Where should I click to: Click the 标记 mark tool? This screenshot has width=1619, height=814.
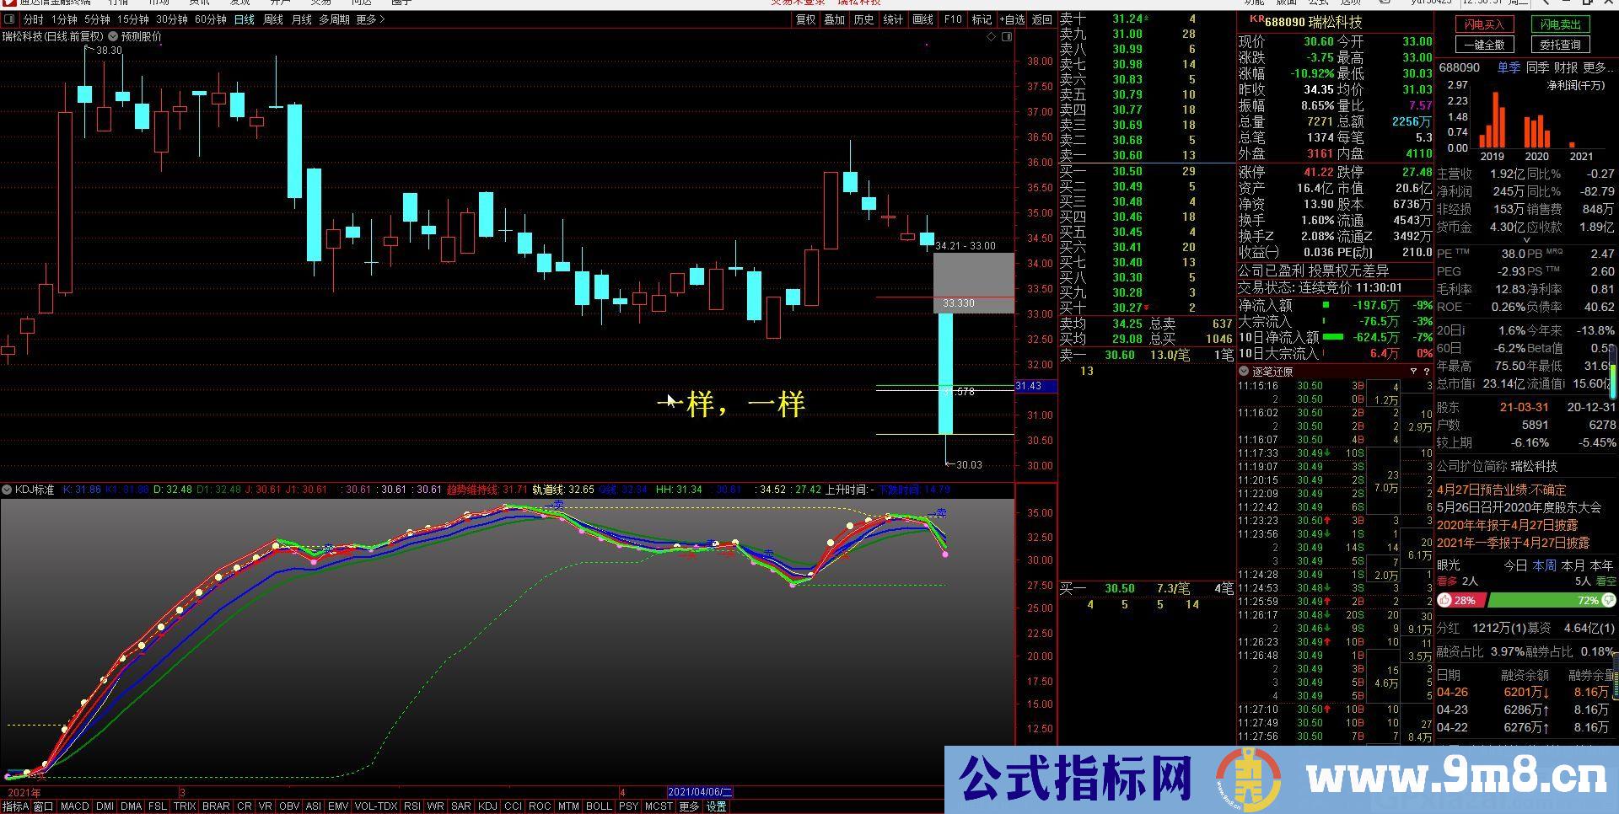pyautogui.click(x=982, y=19)
